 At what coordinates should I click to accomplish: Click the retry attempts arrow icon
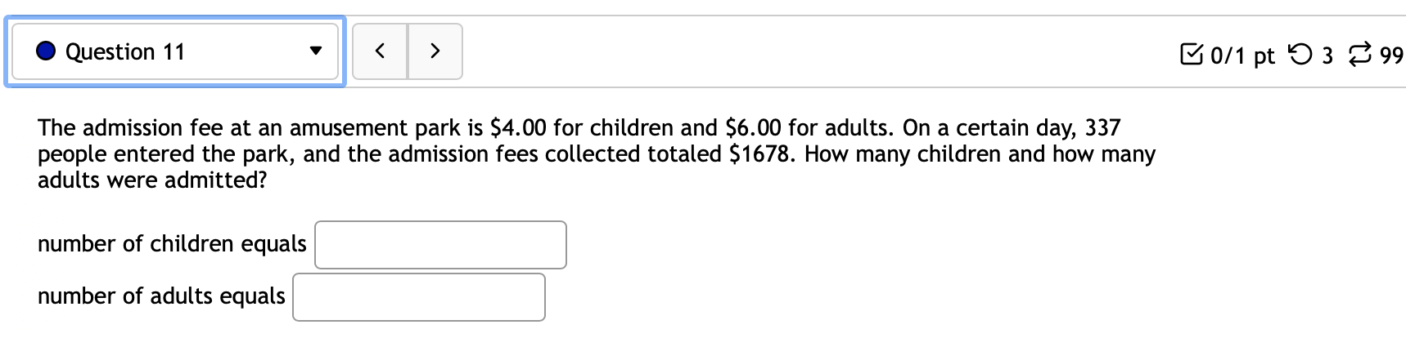tap(1299, 55)
